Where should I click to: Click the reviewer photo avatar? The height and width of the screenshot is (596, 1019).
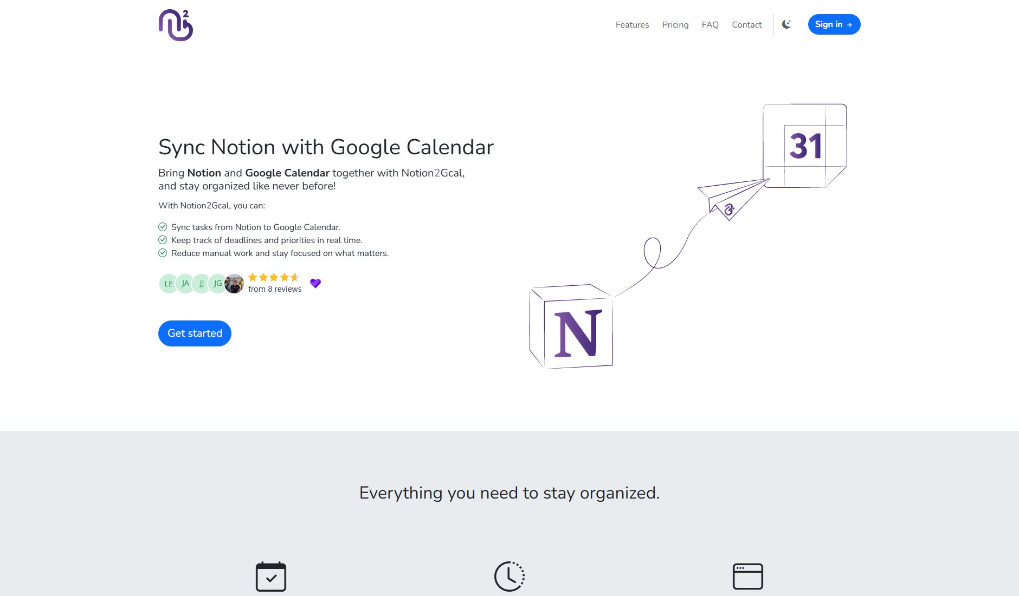click(x=234, y=284)
